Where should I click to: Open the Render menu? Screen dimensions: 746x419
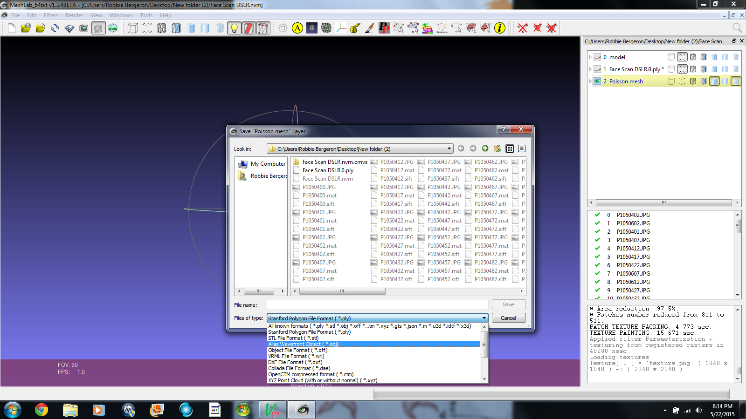[74, 15]
